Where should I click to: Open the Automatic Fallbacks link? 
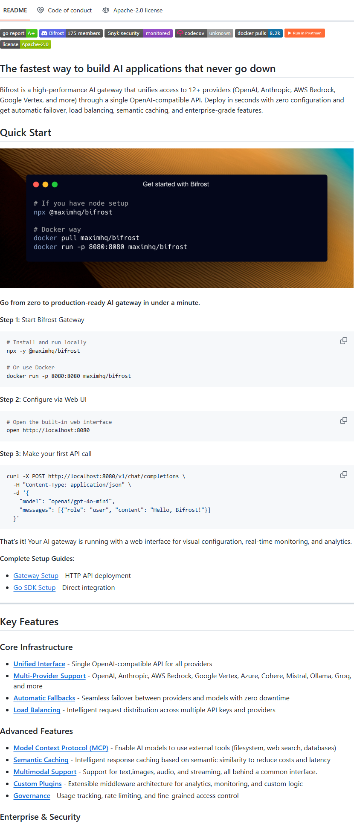pyautogui.click(x=44, y=698)
